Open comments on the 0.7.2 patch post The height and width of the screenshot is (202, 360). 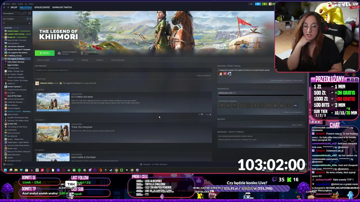[202, 114]
